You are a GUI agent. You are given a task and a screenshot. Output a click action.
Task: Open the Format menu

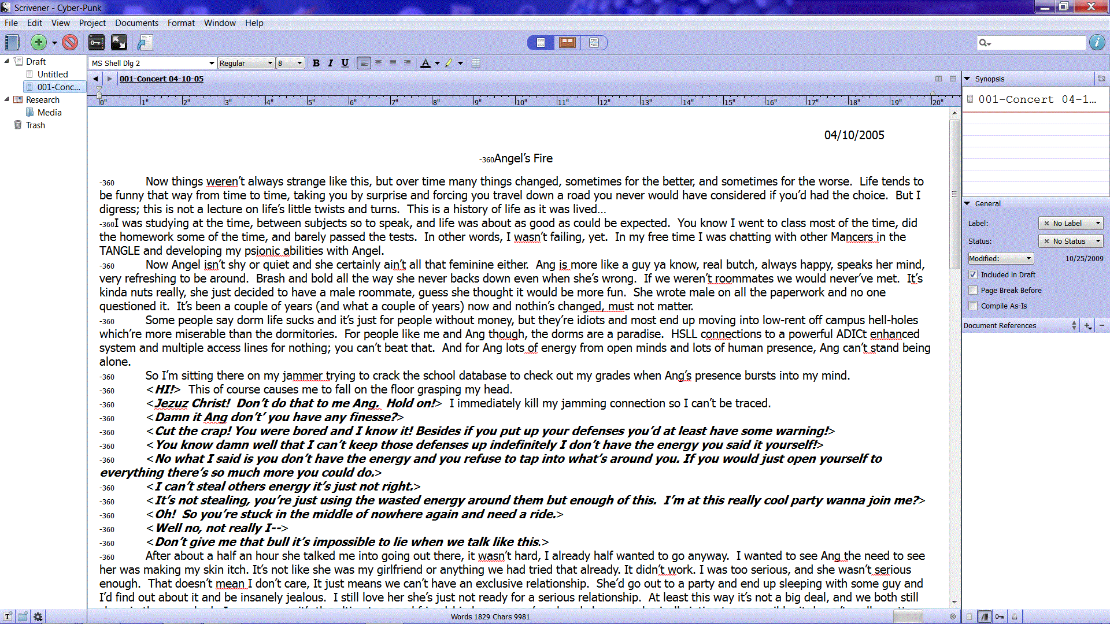[x=181, y=23]
